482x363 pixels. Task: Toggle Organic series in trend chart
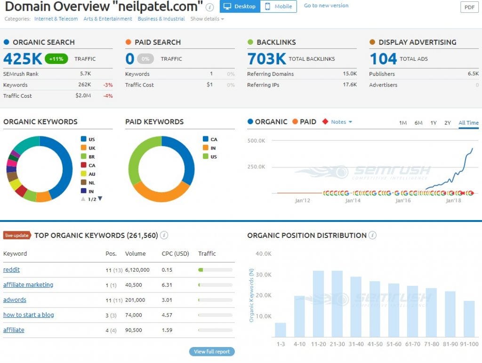click(x=267, y=122)
